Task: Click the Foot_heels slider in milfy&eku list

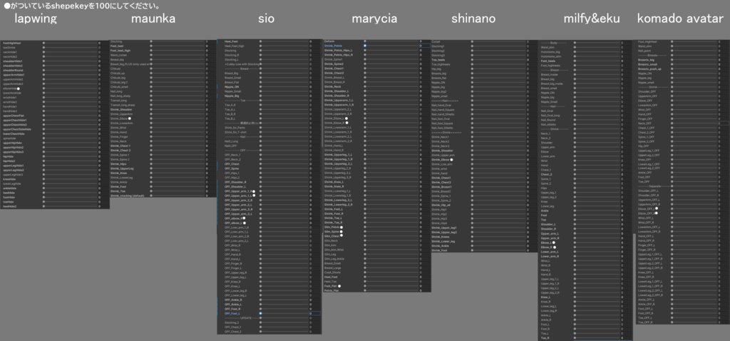Action: (598, 61)
